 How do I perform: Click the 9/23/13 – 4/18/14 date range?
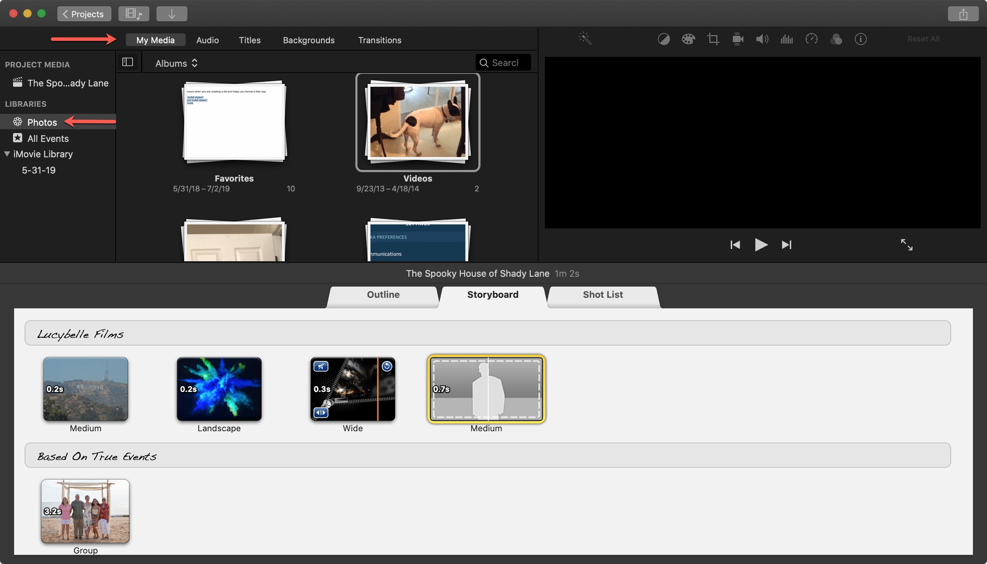pos(387,189)
